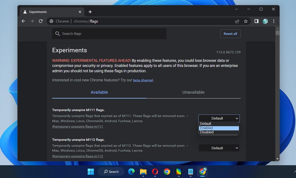This screenshot has height=178, width=296.
Task: Open the Chrome profile avatar
Action: 265,21
